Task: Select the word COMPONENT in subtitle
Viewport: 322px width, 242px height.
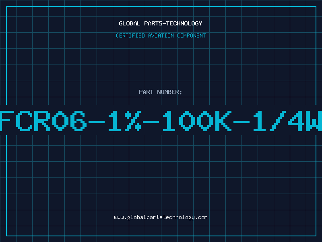Action: pos(192,35)
